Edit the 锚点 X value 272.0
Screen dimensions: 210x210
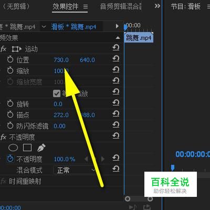pos(61,115)
